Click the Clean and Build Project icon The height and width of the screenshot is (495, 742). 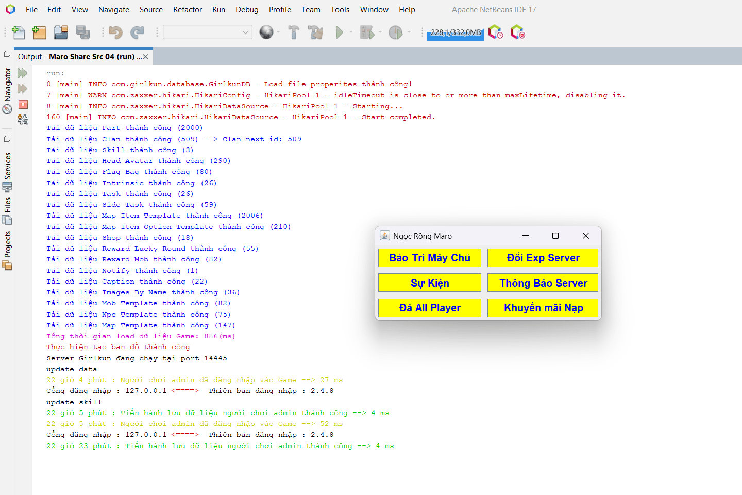pos(315,32)
